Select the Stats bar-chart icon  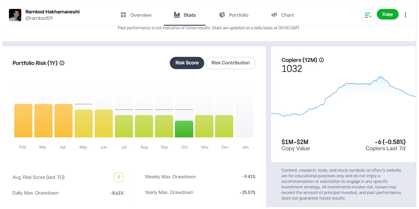[177, 15]
